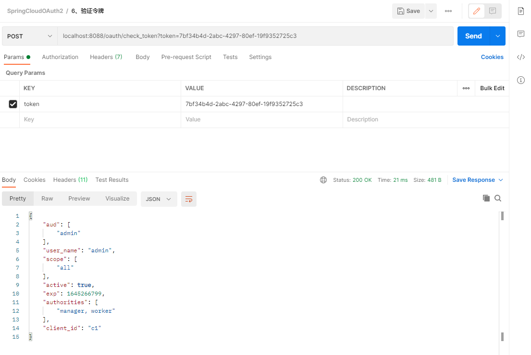
Task: Search the response with the magnifier icon
Action: click(x=498, y=198)
